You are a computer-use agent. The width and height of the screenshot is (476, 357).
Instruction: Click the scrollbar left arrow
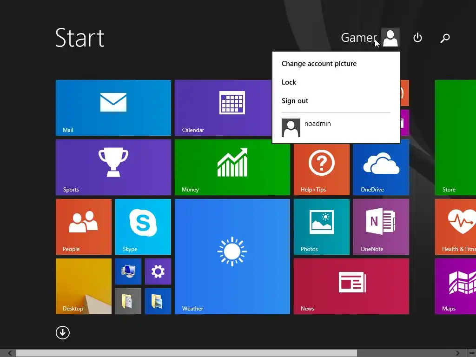click(x=10, y=353)
